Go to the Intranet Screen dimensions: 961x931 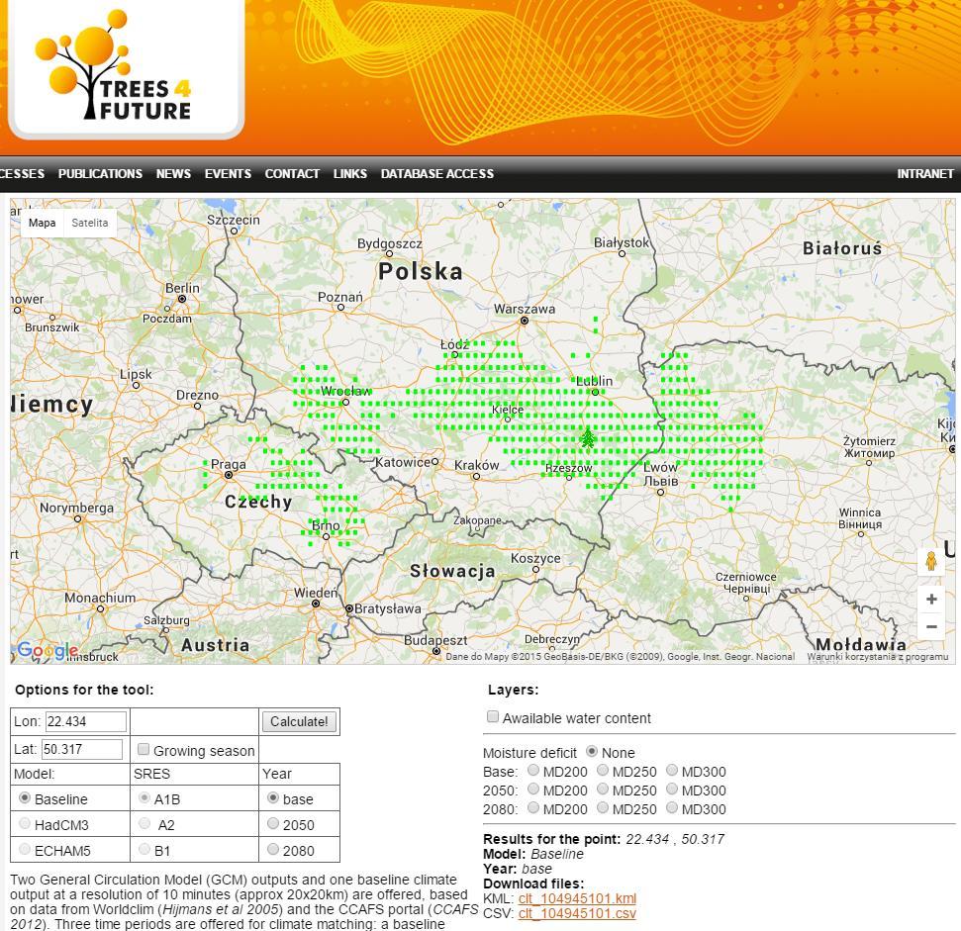924,174
